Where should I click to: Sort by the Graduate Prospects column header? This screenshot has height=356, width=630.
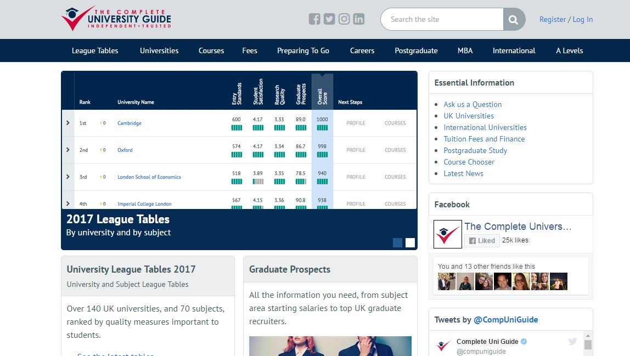pos(301,94)
